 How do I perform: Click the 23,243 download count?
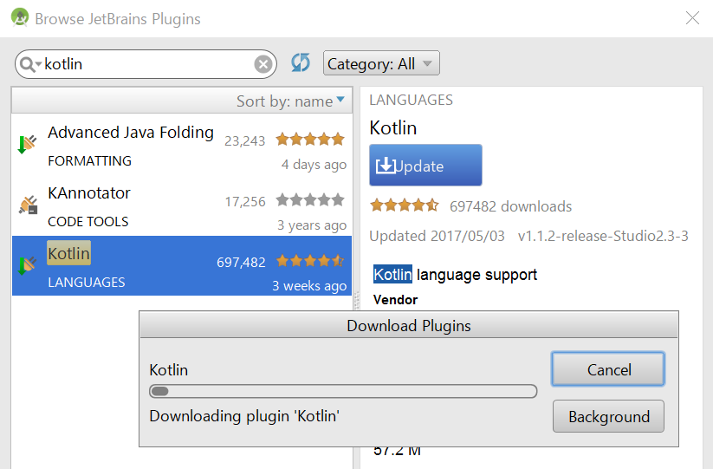[x=244, y=141]
